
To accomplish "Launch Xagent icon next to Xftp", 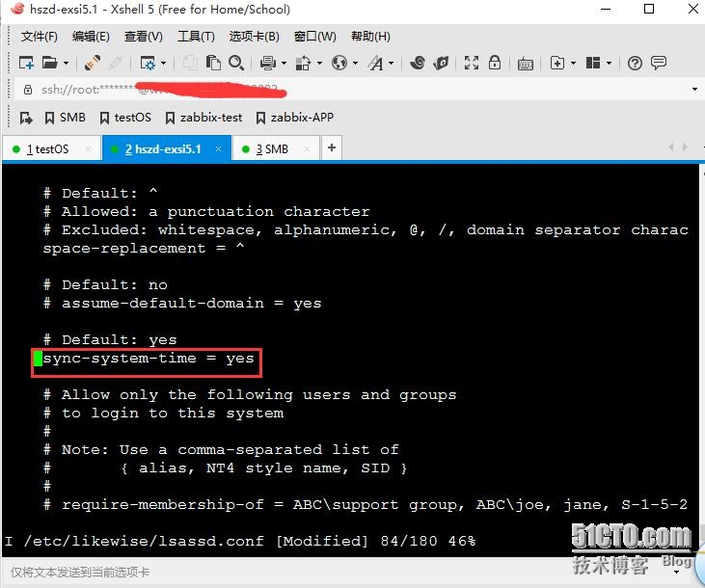I will click(x=441, y=63).
